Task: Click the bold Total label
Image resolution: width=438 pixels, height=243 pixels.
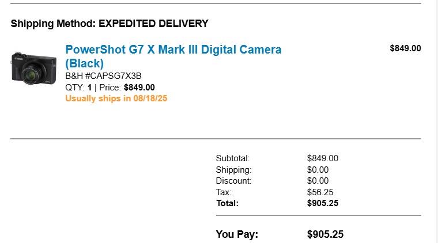Action: (x=227, y=203)
